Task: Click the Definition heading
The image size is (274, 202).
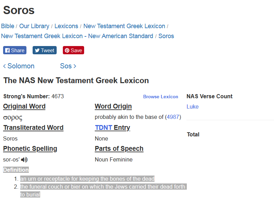Action: (x=16, y=170)
